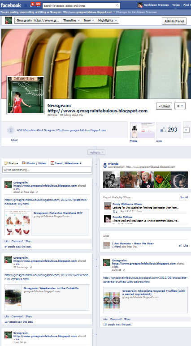This screenshot has width=191, height=346.
Task: Click page avatar on June 14 post
Action: 8,335
